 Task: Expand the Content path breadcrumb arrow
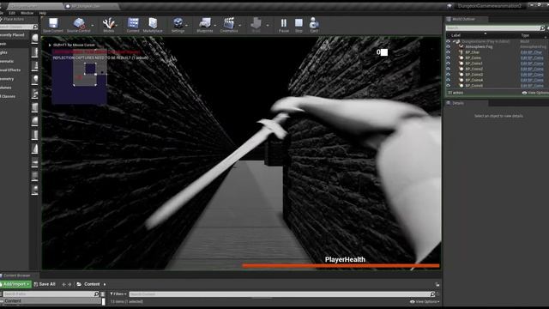click(105, 284)
